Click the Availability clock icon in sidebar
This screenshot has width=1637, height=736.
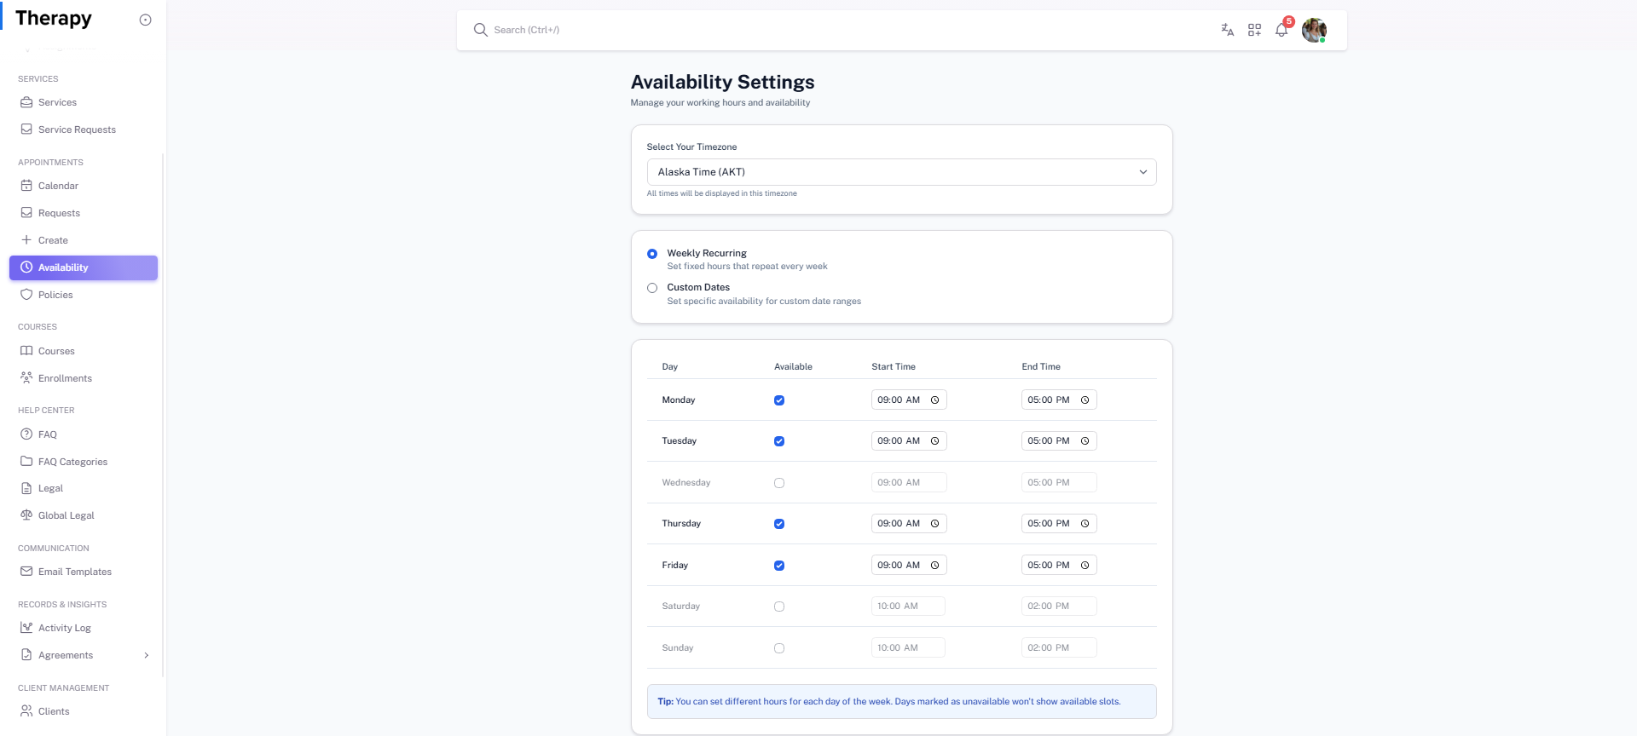coord(26,267)
